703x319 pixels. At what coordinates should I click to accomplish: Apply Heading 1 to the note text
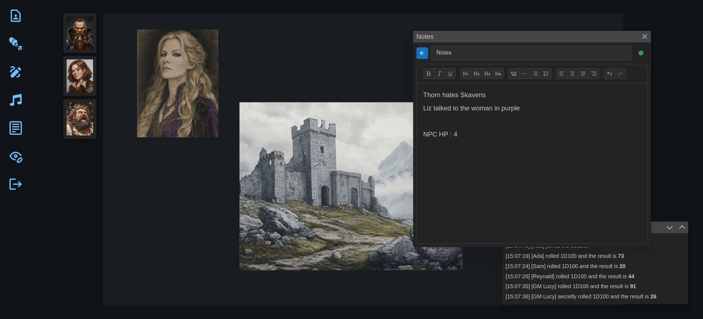465,73
